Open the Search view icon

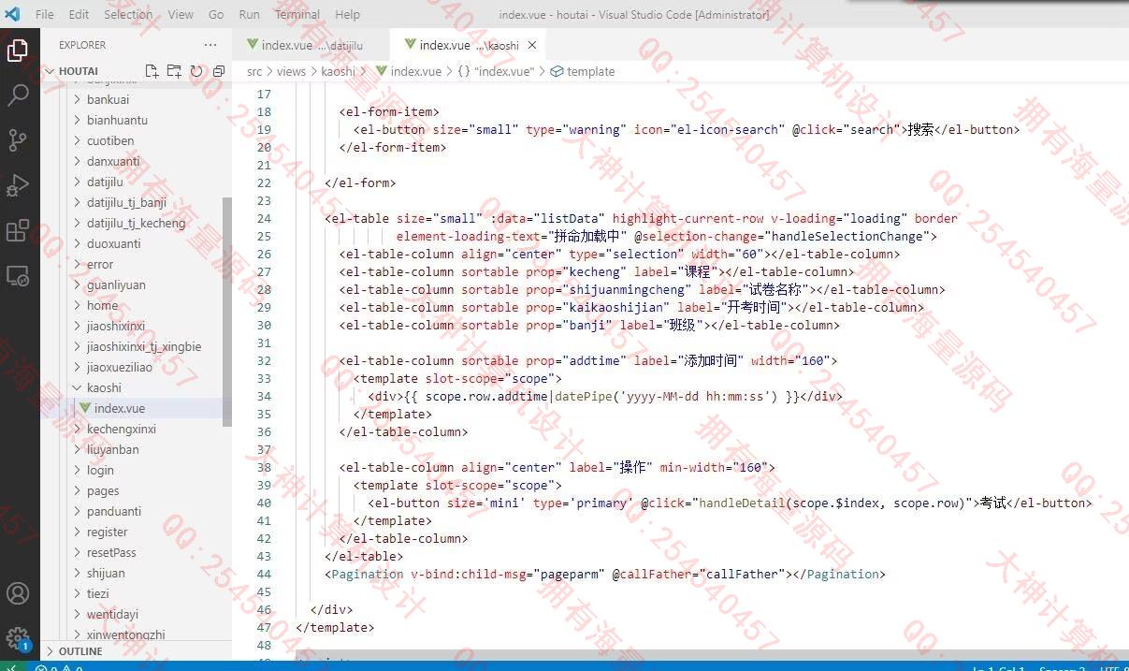(x=18, y=95)
